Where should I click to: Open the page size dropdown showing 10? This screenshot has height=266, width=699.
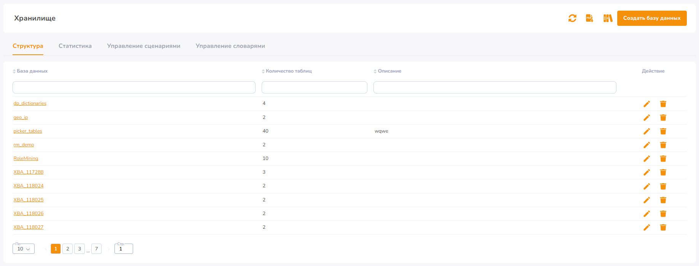[24, 249]
